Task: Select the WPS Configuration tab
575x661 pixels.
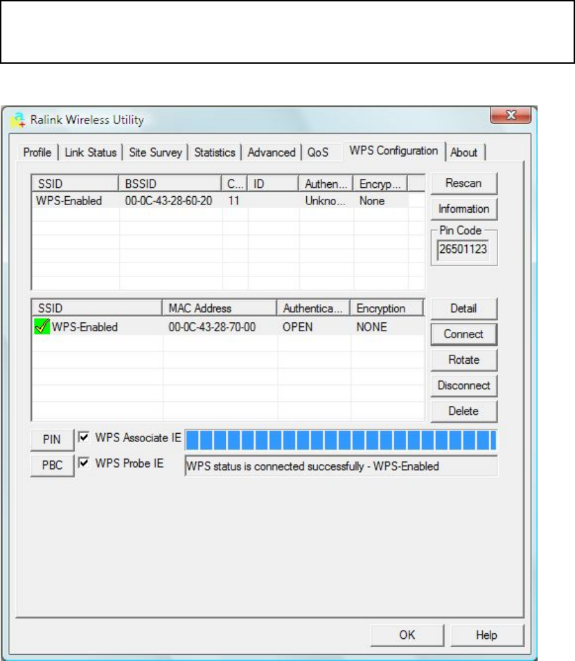Action: (x=393, y=151)
